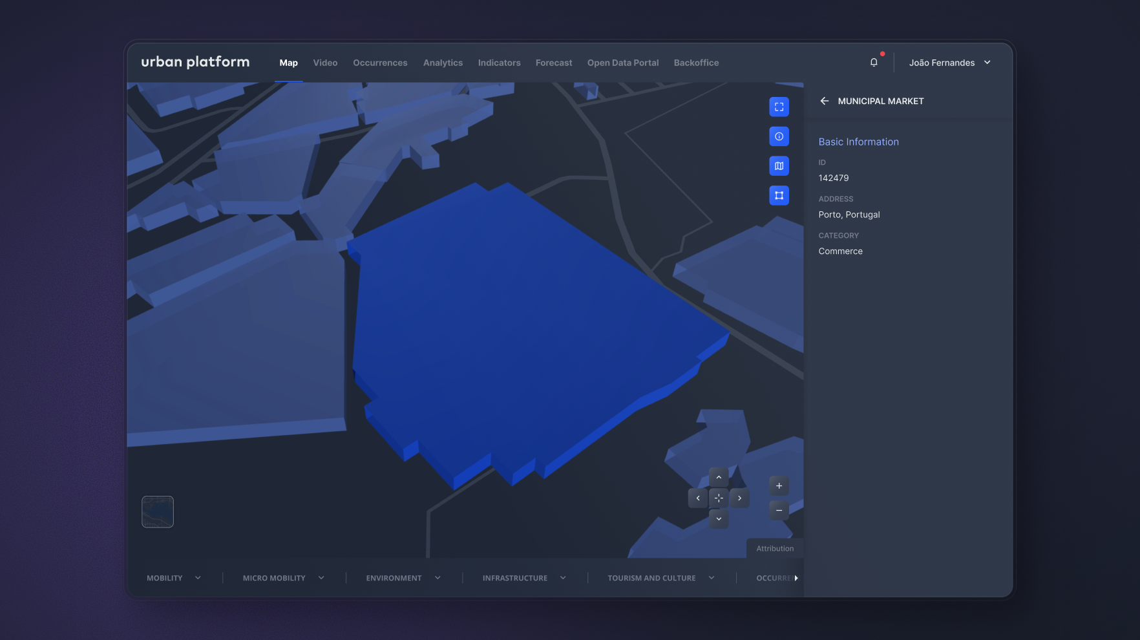Click the fullscreen map icon

pos(779,107)
